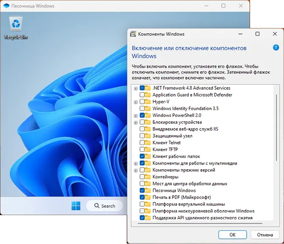Expand the Windows PowerShell 2.0 node
This screenshot has width=284, height=244.
[136, 116]
